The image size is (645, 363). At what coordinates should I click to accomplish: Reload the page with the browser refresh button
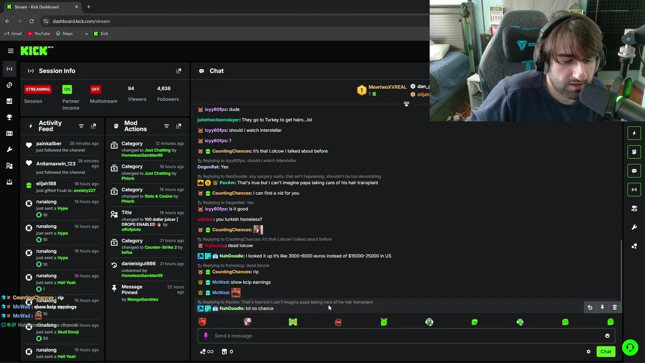click(31, 21)
